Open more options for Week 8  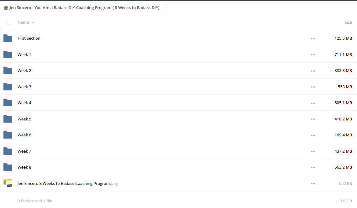tap(313, 168)
